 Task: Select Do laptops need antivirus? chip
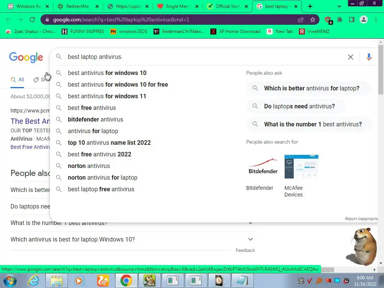point(296,106)
